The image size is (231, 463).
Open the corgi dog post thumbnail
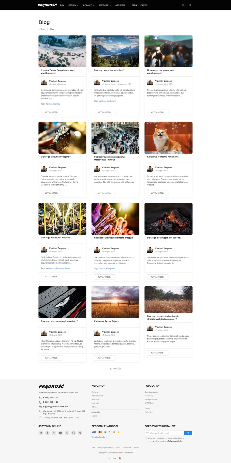click(168, 138)
